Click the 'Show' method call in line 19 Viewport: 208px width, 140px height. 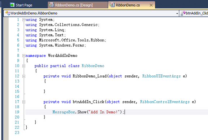[x=82, y=112]
